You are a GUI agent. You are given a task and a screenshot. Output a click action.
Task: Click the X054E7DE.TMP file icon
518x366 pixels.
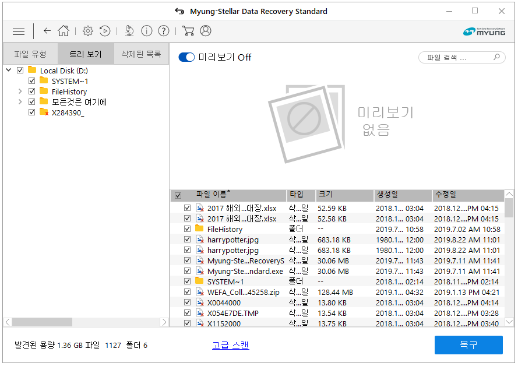(x=200, y=313)
